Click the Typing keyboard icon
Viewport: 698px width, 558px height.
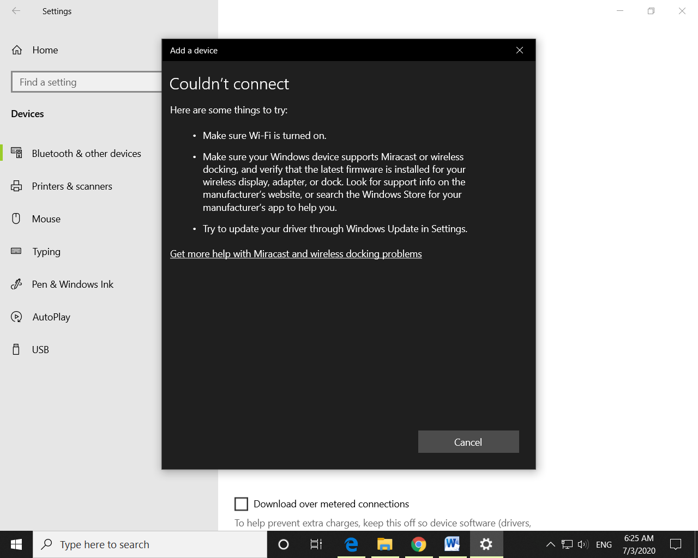click(16, 251)
